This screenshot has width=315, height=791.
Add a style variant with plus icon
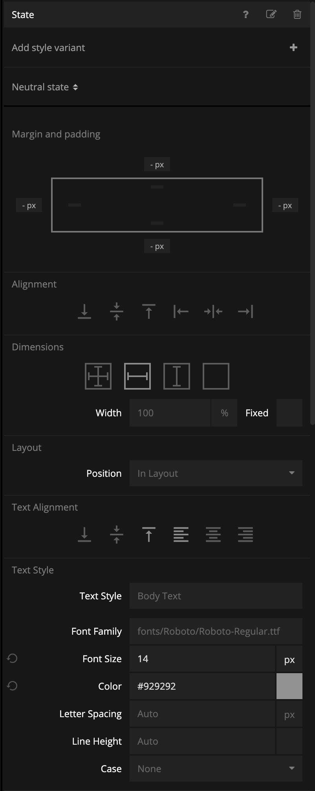tap(293, 48)
